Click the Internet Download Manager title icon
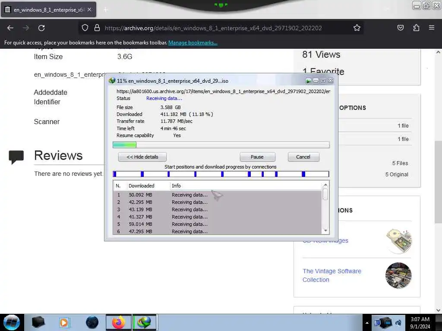The width and height of the screenshot is (442, 331). 112,81
